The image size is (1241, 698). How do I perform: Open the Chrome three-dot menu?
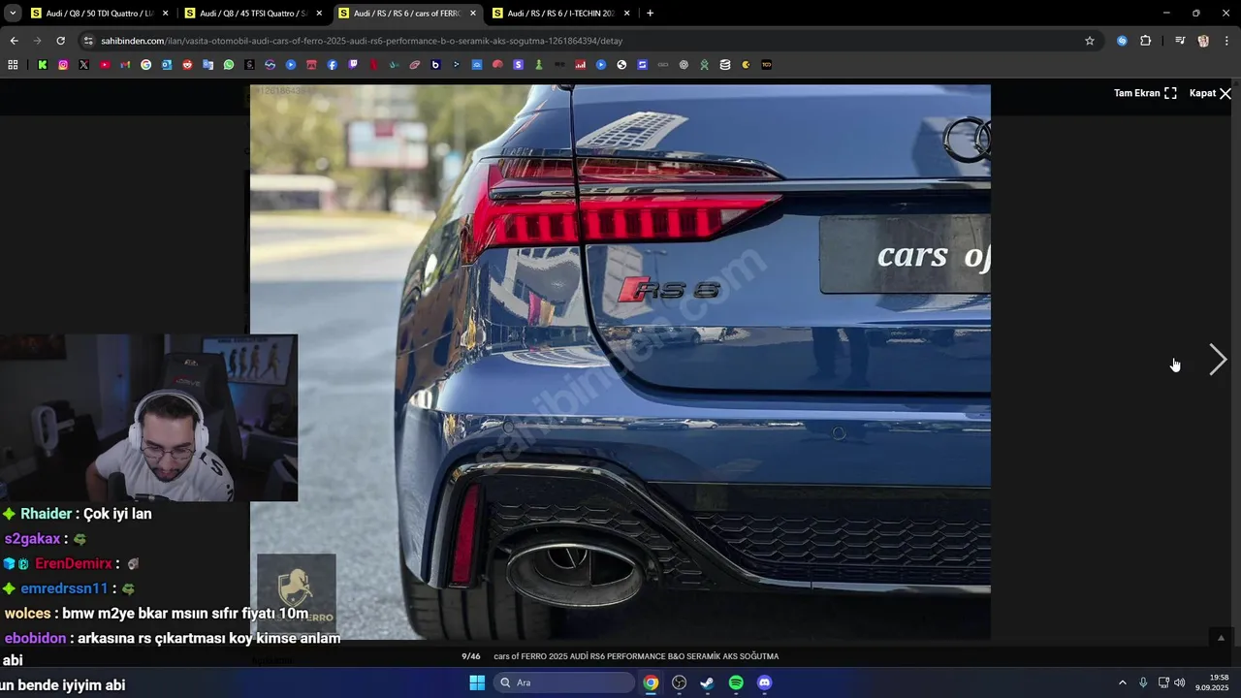click(1227, 41)
